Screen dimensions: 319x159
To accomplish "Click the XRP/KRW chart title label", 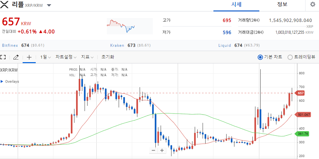I will pos(9,70).
